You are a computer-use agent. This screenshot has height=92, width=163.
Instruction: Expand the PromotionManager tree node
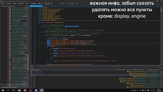coord(8,47)
